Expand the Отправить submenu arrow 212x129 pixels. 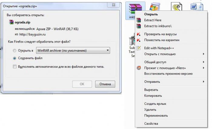(204, 82)
